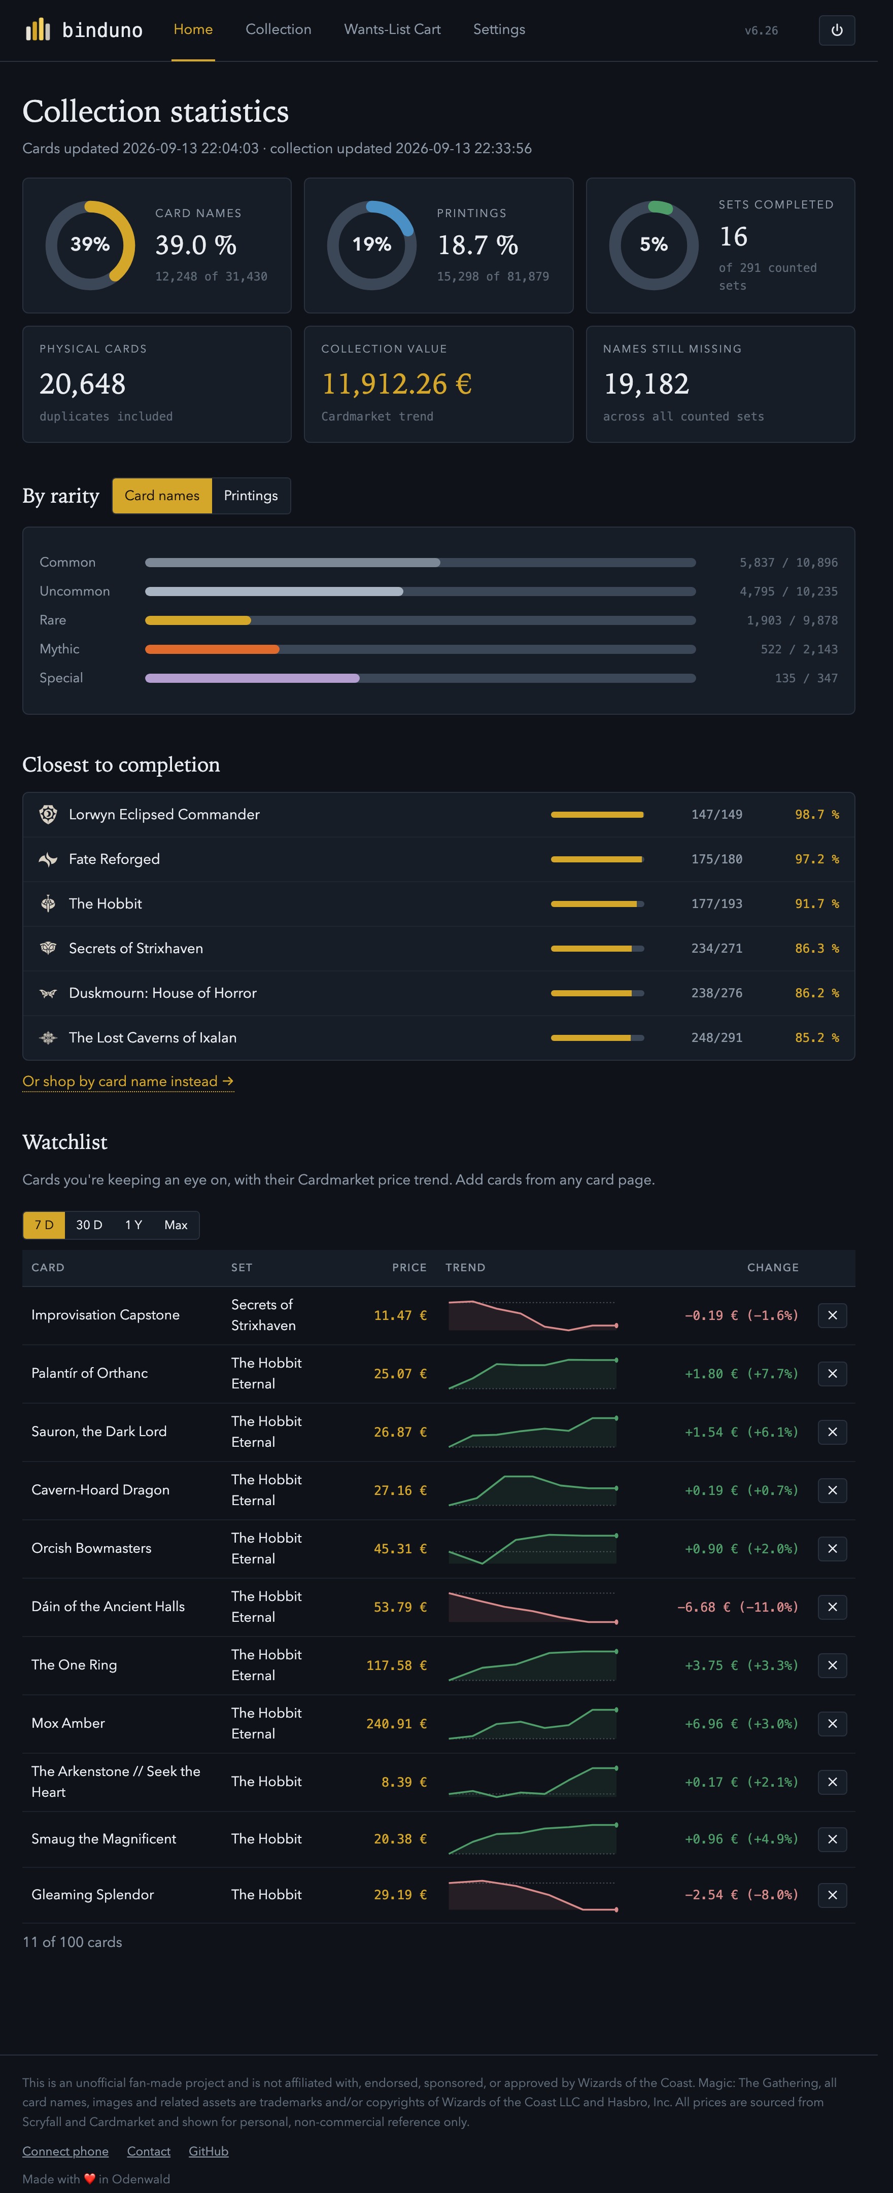Select the Max price range
Image resolution: width=893 pixels, height=2193 pixels.
pos(176,1225)
